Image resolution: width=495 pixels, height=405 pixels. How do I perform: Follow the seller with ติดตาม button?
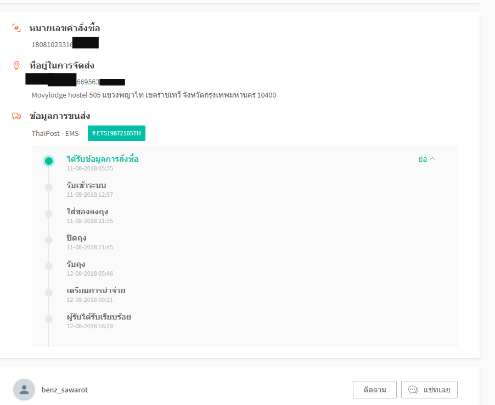375,390
